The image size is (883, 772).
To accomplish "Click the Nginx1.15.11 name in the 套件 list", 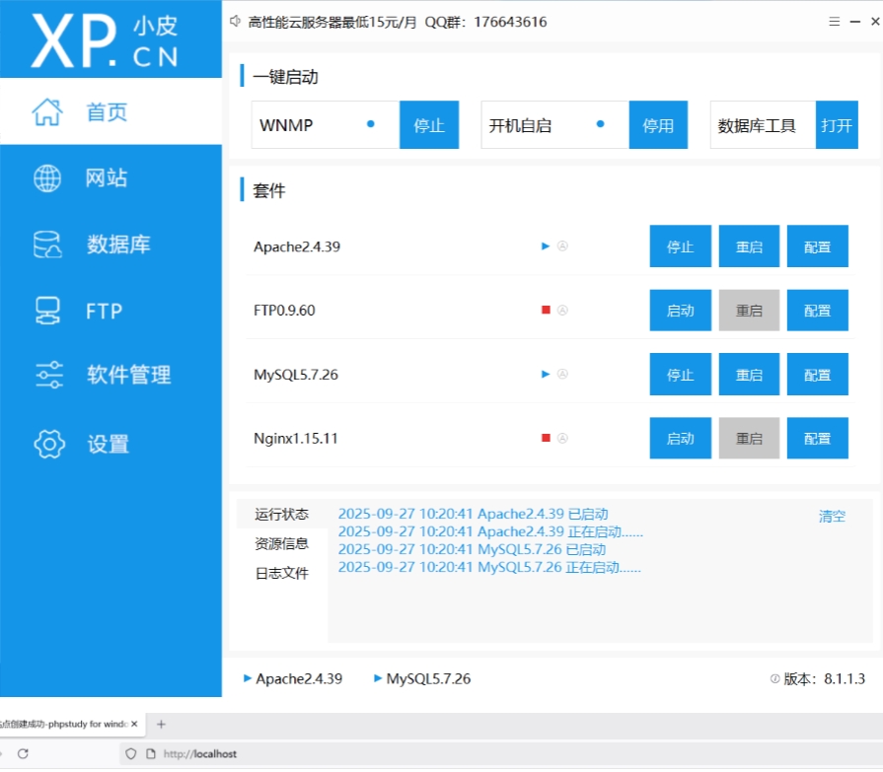I will pyautogui.click(x=296, y=439).
